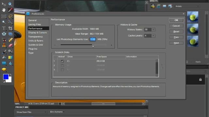The height and width of the screenshot is (117, 209).
Task: Show Layer Styles in the Effects panel
Action: [x=158, y=6]
